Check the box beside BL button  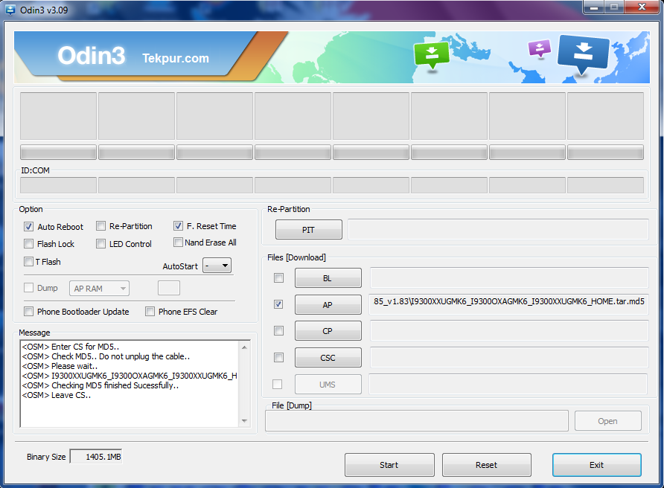(278, 278)
